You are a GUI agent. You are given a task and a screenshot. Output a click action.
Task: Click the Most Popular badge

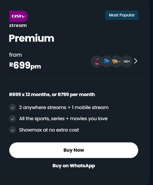(x=122, y=15)
